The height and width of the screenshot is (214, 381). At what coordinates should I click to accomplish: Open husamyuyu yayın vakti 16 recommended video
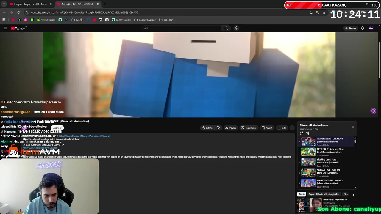tap(335, 200)
